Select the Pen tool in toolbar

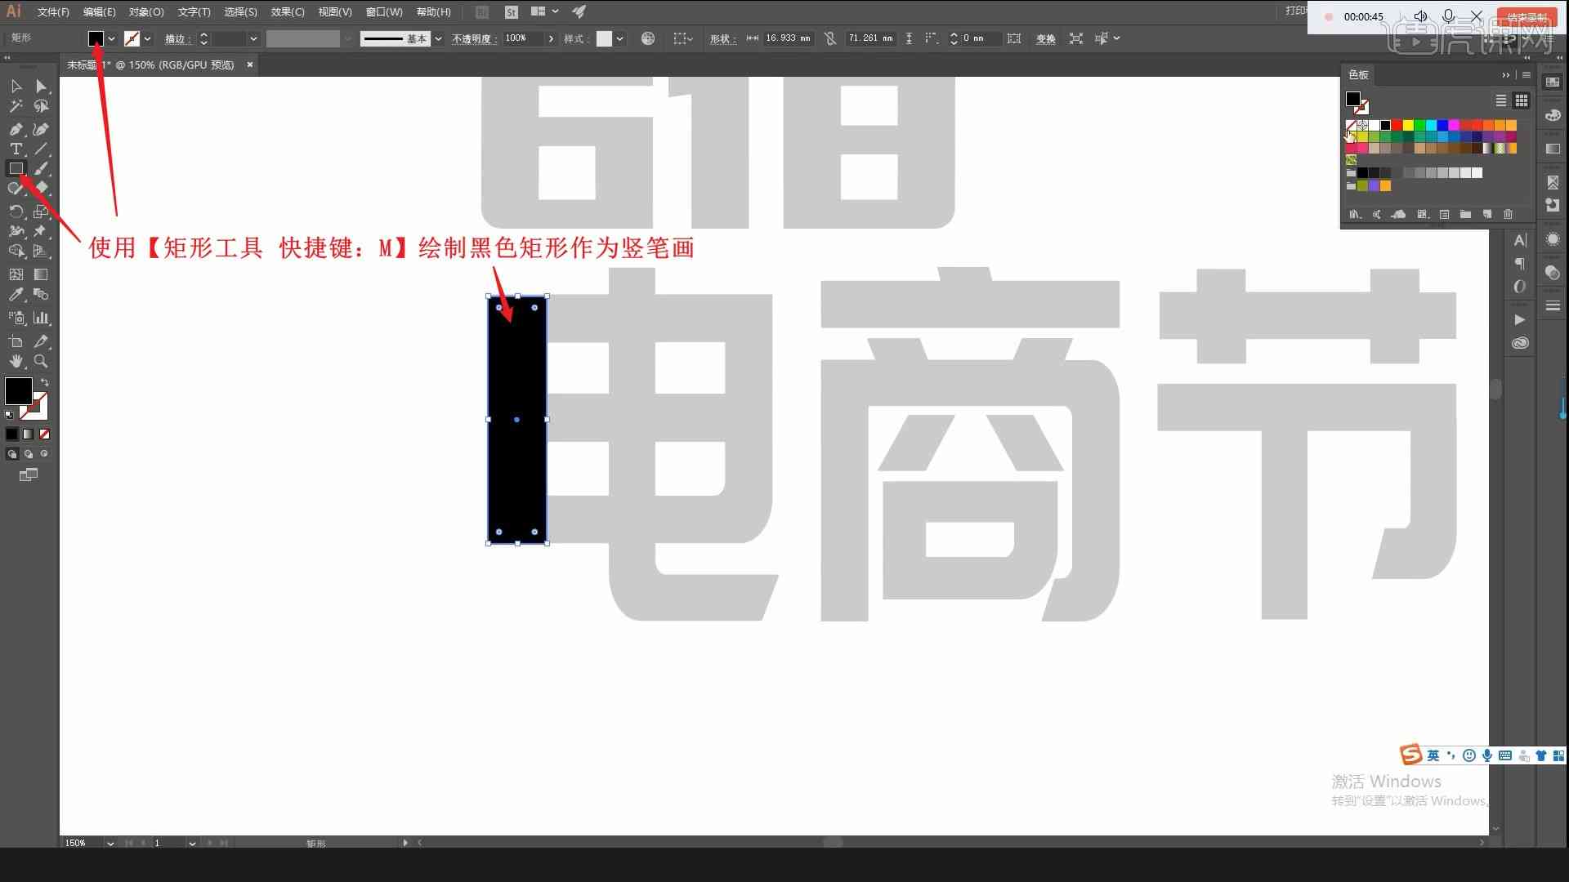coord(15,129)
